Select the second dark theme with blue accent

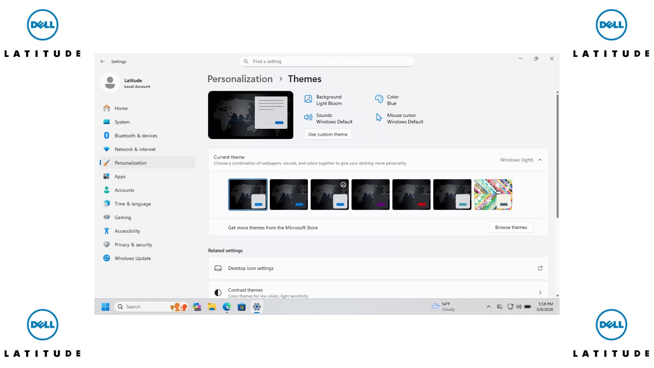coord(289,195)
